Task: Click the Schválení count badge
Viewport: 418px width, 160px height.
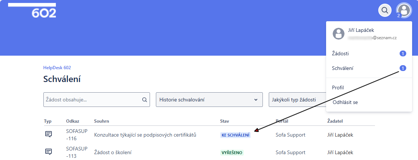Action: [403, 68]
